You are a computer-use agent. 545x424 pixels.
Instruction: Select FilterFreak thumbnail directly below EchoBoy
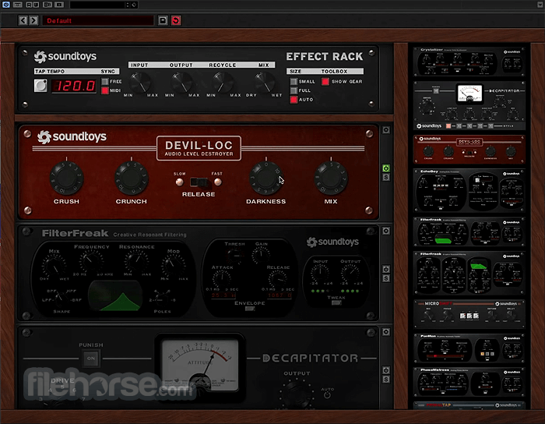point(469,231)
